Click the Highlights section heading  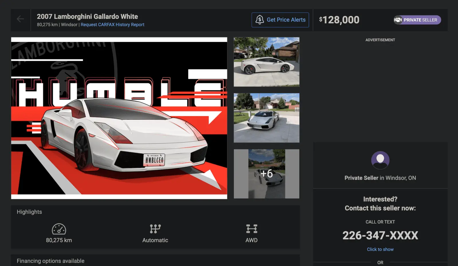pyautogui.click(x=29, y=212)
